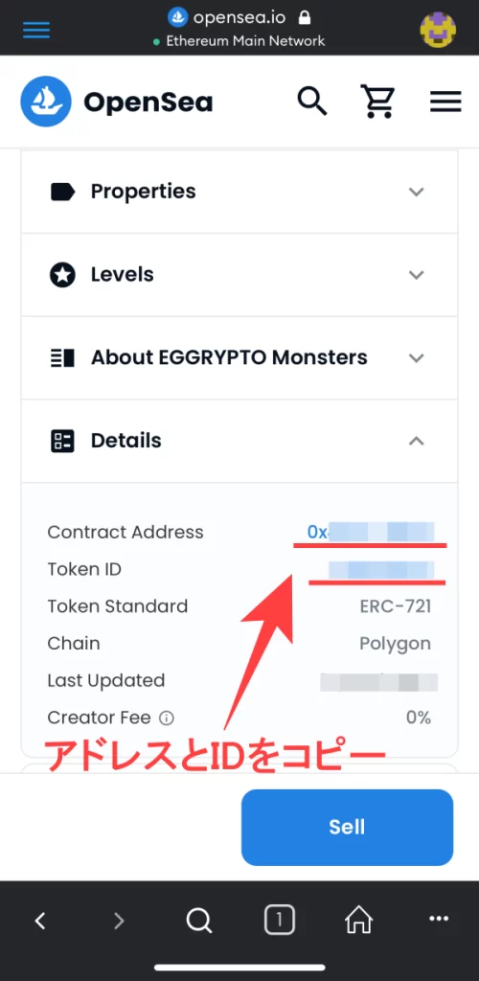The height and width of the screenshot is (981, 479).
Task: Expand About EGGRYPTO Monsters section
Action: [239, 358]
